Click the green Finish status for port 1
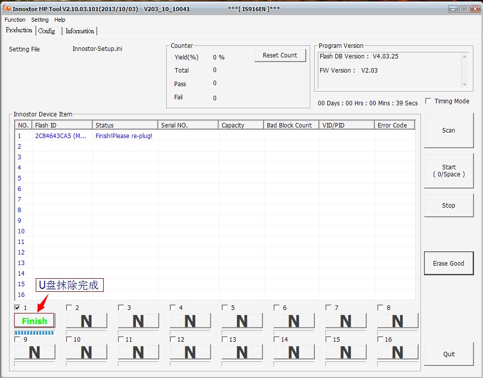483x378 pixels. [x=34, y=321]
